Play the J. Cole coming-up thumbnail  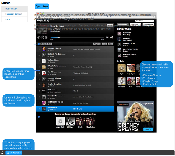coord(80,121)
